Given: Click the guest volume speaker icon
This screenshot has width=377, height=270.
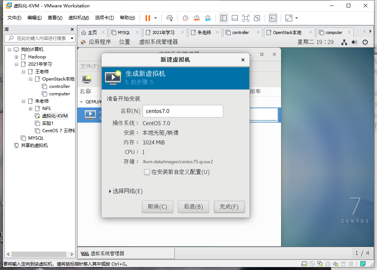Looking at the screenshot, I should tap(354, 42).
